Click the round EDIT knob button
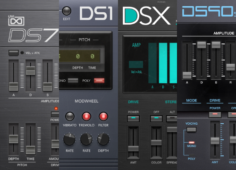Image resolution: width=236 pixels, height=170 pixels. click(x=67, y=11)
